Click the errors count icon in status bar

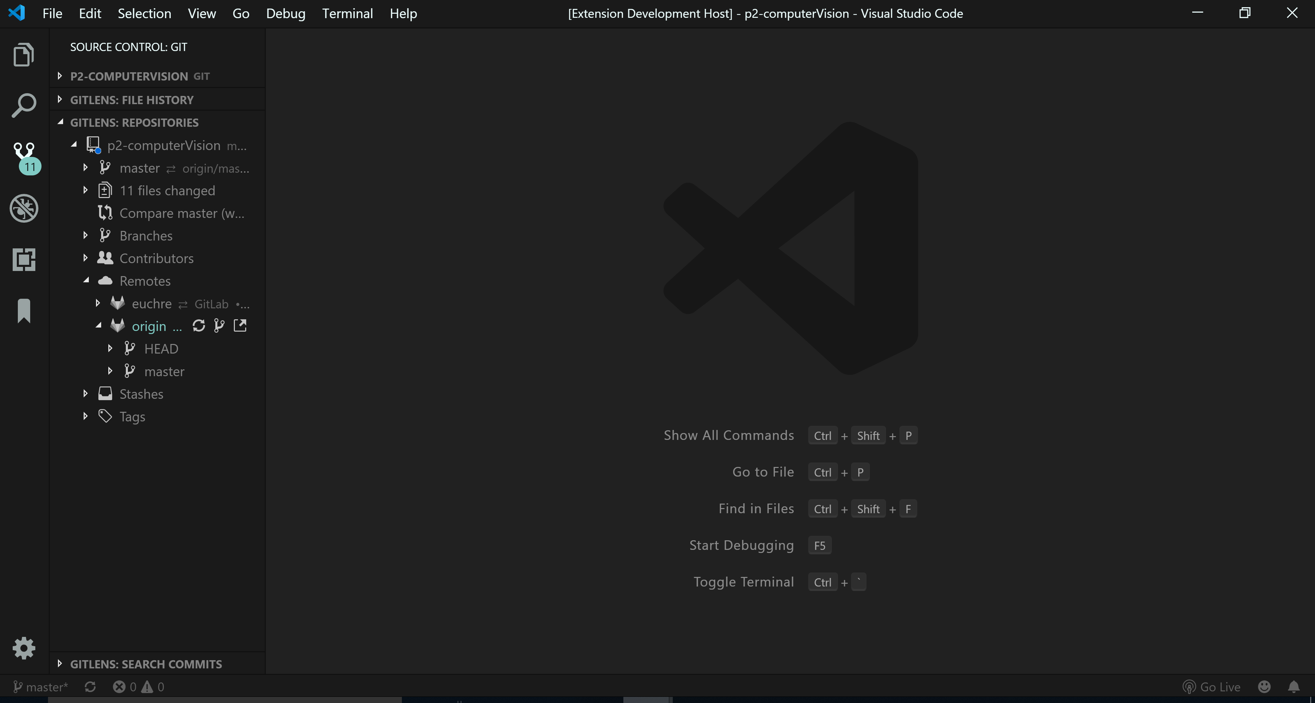tap(119, 687)
